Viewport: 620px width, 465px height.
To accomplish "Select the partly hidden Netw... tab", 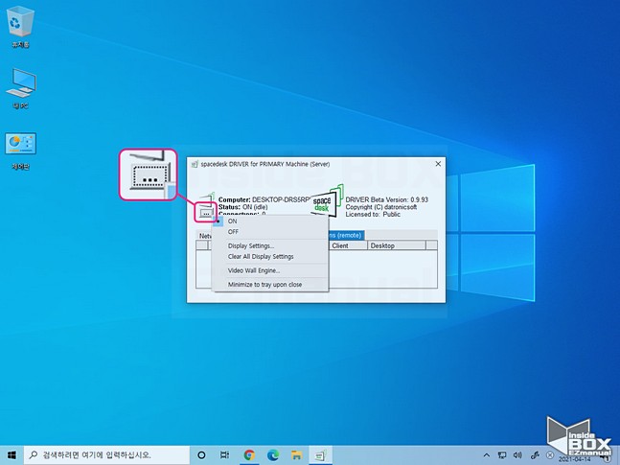I will tap(205, 236).
